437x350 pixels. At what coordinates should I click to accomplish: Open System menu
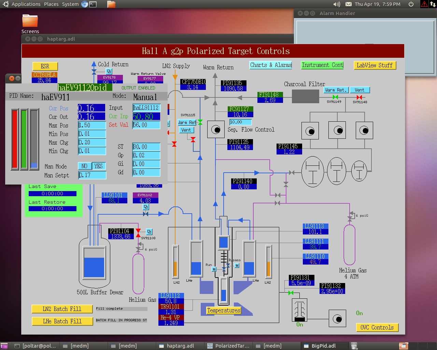70,4
